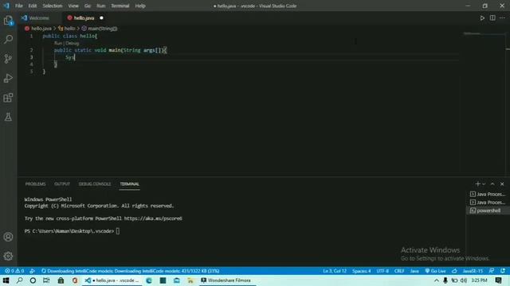Open Task View in the taskbar
The height and width of the screenshot is (286, 510).
tap(46, 280)
